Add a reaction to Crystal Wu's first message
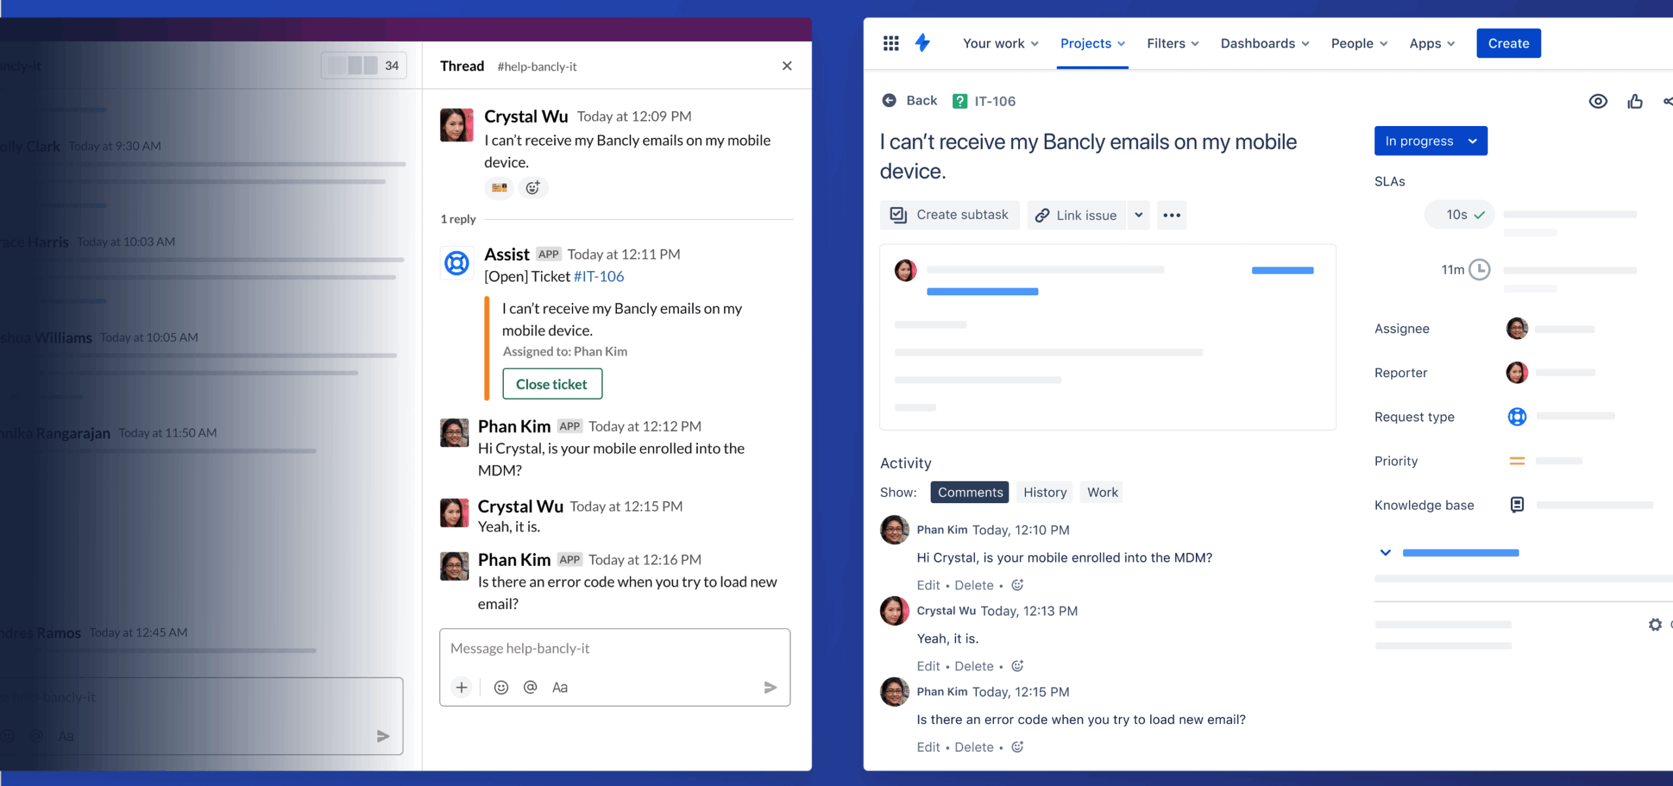This screenshot has width=1673, height=786. click(533, 188)
